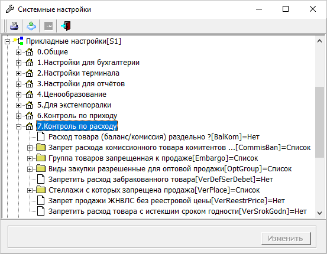Click house icon beside 3.Настройки для отчётов
The image size is (327, 254).
tap(29, 83)
